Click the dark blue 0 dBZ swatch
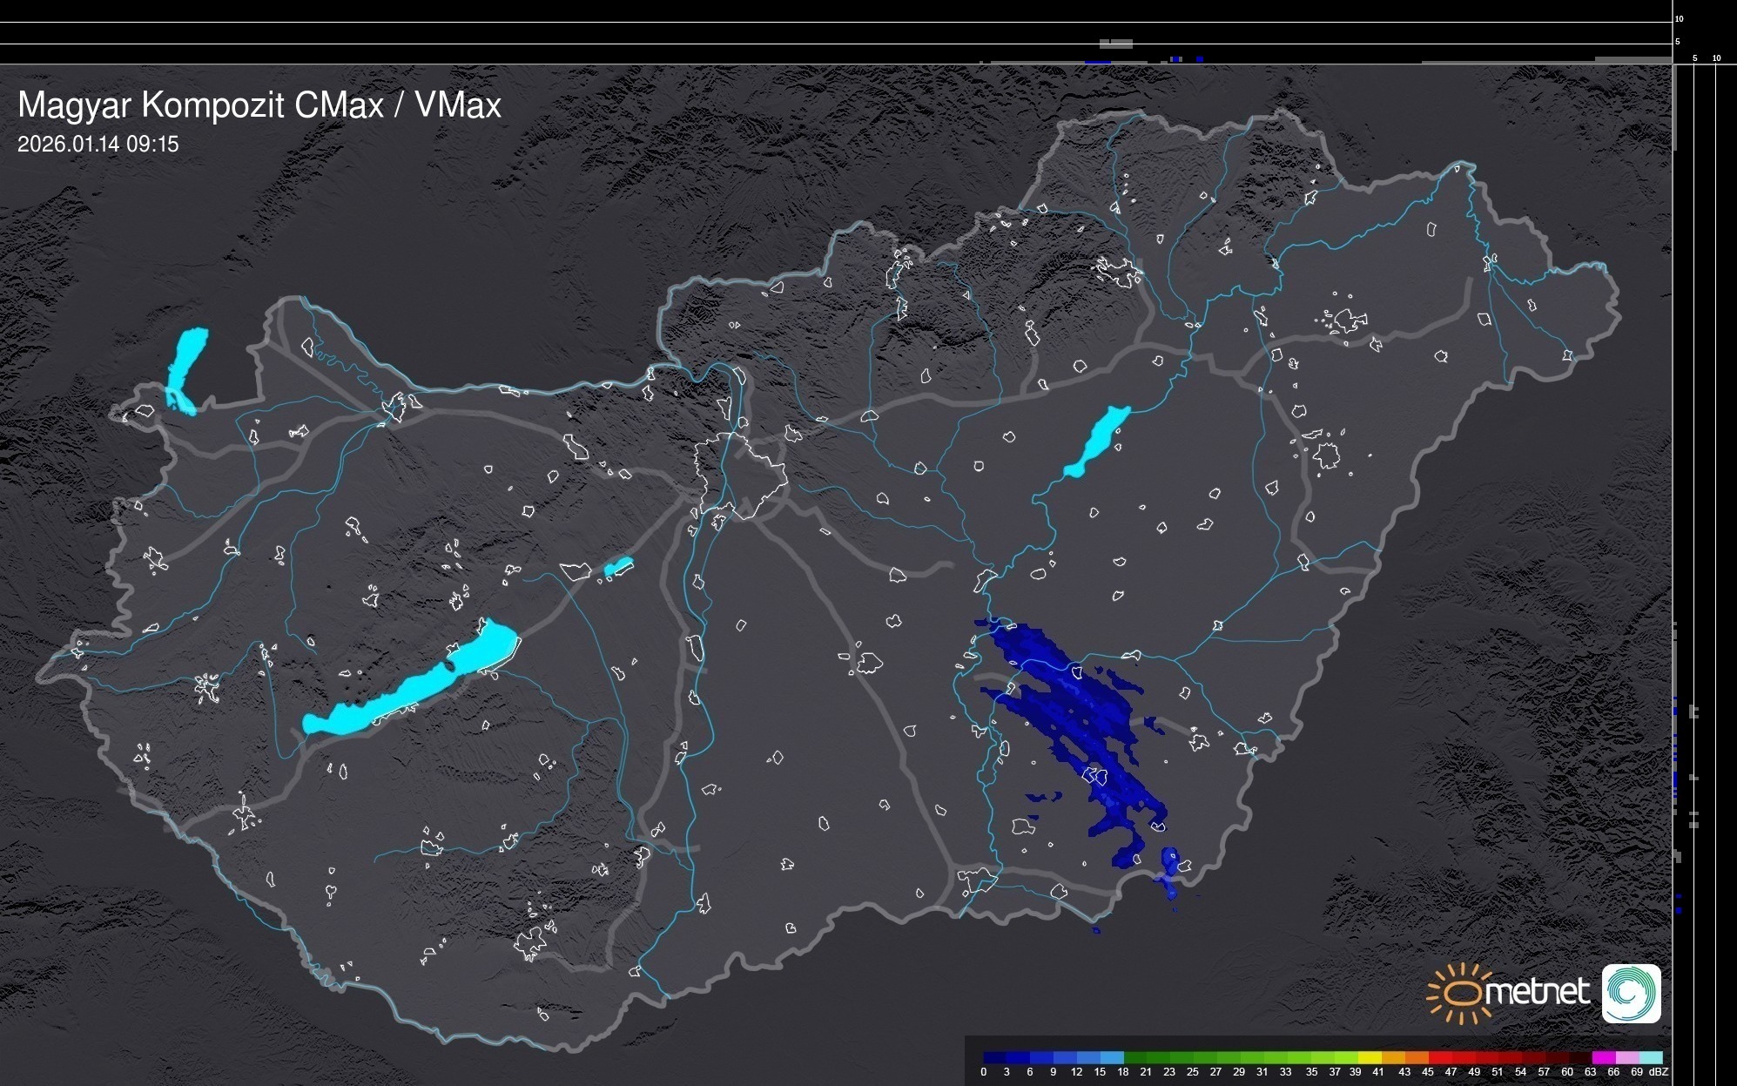This screenshot has width=1737, height=1086. click(994, 1057)
